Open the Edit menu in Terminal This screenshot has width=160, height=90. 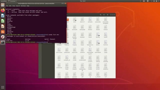click(10, 6)
